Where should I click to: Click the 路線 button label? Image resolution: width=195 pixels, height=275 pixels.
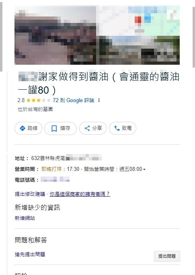point(33,128)
